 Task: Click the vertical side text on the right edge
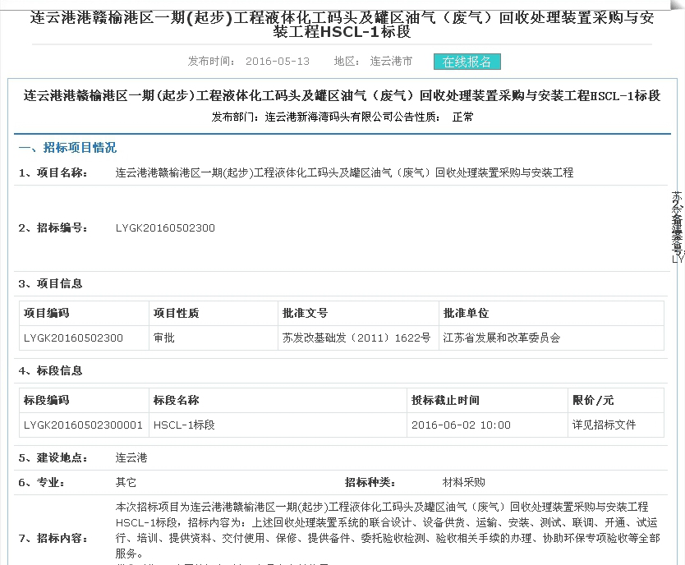(677, 227)
